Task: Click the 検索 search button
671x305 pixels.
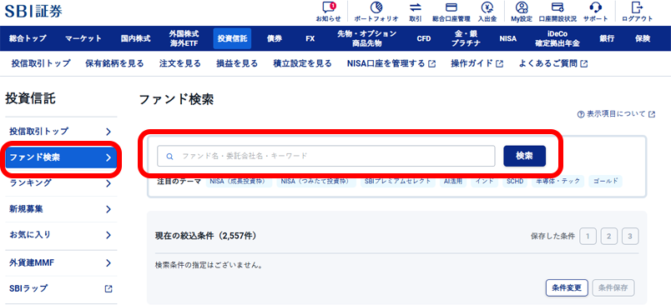Action: tap(525, 156)
